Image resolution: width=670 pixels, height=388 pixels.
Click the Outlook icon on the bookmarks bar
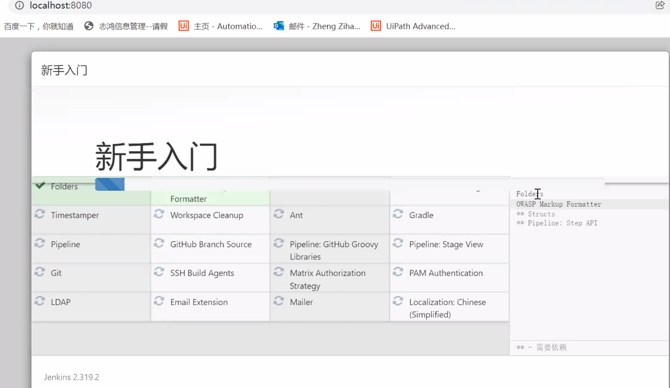(278, 26)
